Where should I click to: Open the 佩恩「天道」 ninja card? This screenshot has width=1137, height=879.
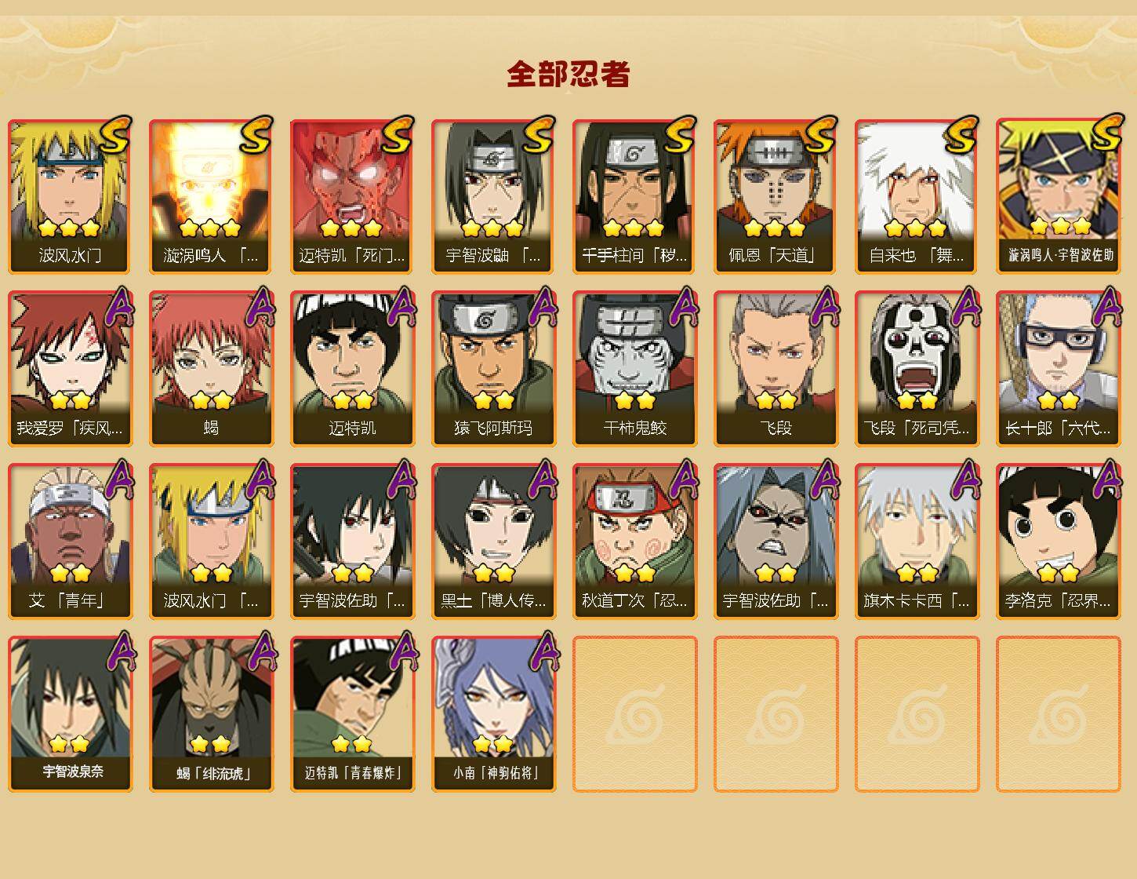click(x=776, y=196)
